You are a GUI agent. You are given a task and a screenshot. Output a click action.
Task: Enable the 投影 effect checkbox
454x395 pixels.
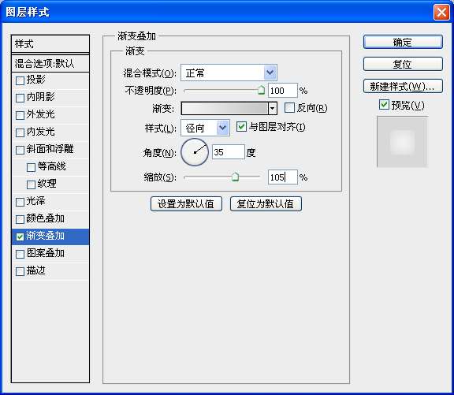(20, 80)
